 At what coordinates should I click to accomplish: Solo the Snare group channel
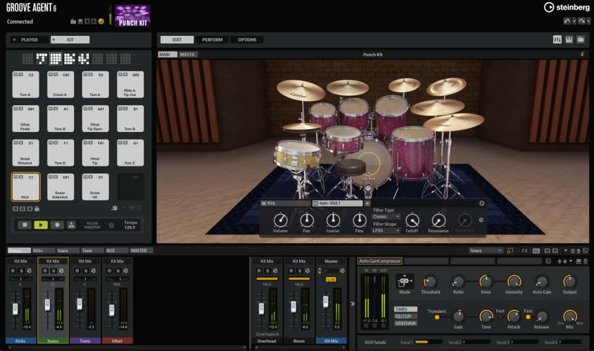pos(53,271)
